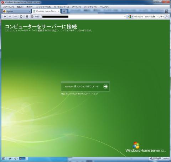Open the 編集(E) menu
The height and width of the screenshot is (162, 171).
[x=20, y=7]
